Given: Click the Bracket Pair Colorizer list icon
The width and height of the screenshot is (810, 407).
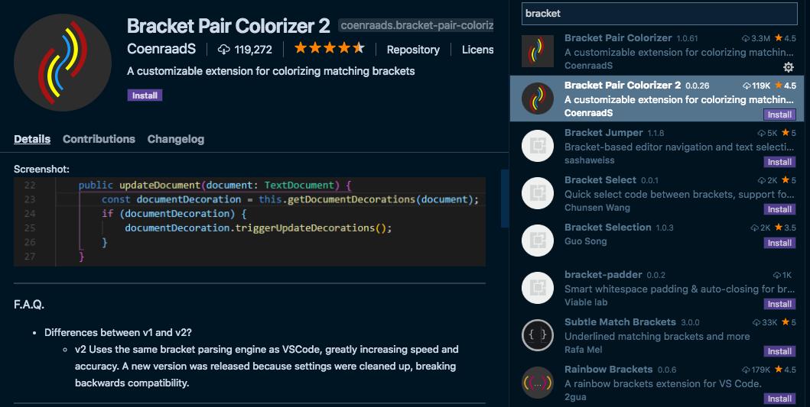Looking at the screenshot, I should pyautogui.click(x=537, y=51).
